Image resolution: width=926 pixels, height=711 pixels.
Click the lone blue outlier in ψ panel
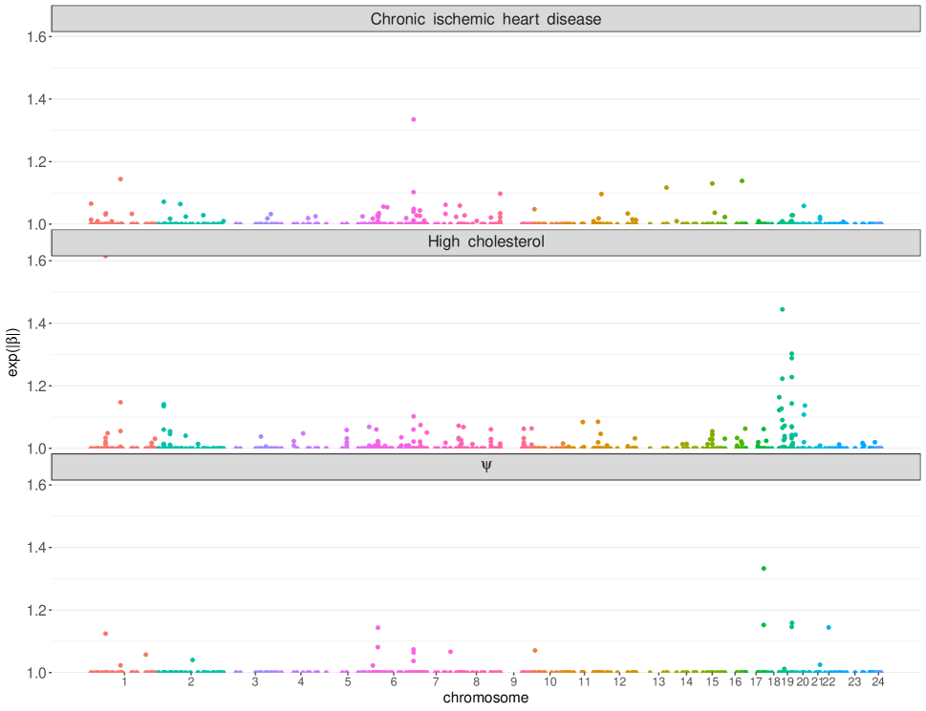point(829,627)
